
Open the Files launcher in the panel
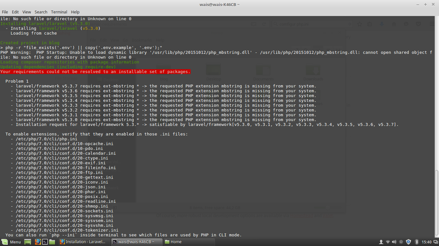(x=52, y=242)
